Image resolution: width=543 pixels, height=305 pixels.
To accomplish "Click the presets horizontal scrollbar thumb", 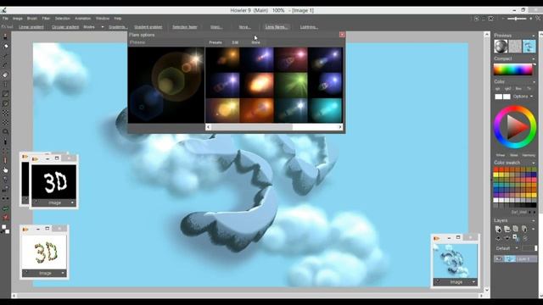I will tap(252, 127).
